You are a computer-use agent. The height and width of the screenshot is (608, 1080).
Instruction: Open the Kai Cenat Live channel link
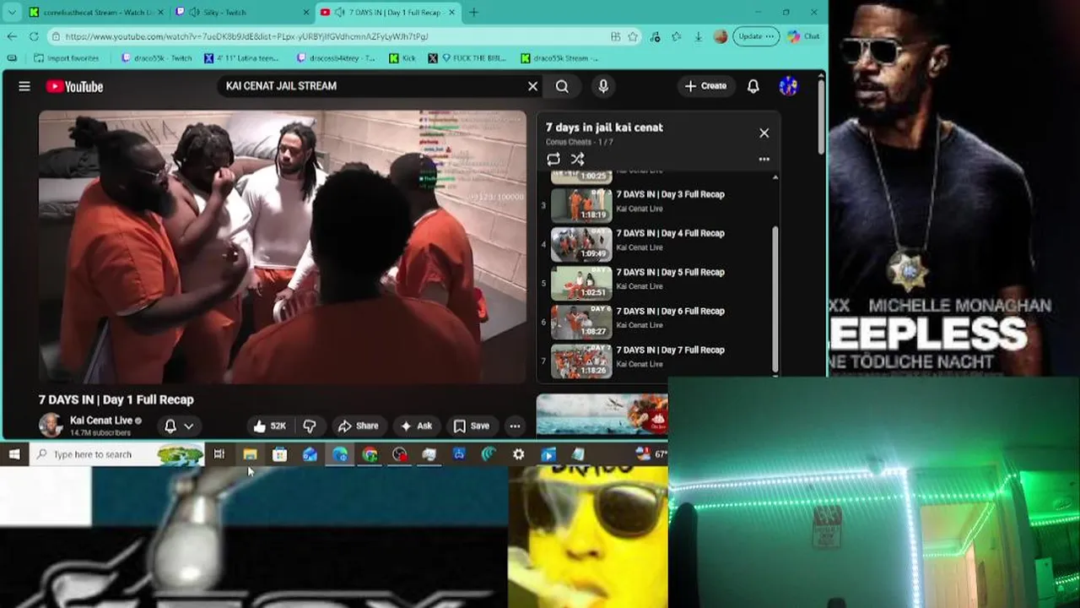click(100, 421)
